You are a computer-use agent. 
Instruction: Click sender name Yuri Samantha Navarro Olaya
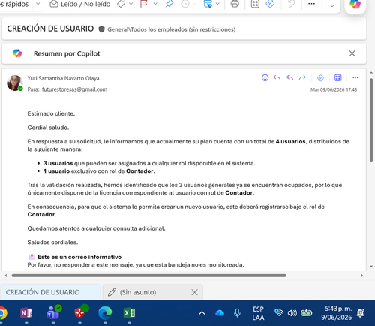tap(63, 78)
